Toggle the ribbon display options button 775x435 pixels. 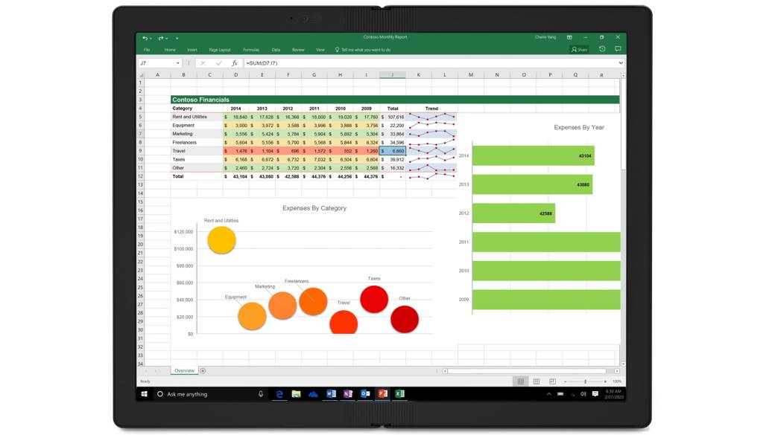pos(569,37)
